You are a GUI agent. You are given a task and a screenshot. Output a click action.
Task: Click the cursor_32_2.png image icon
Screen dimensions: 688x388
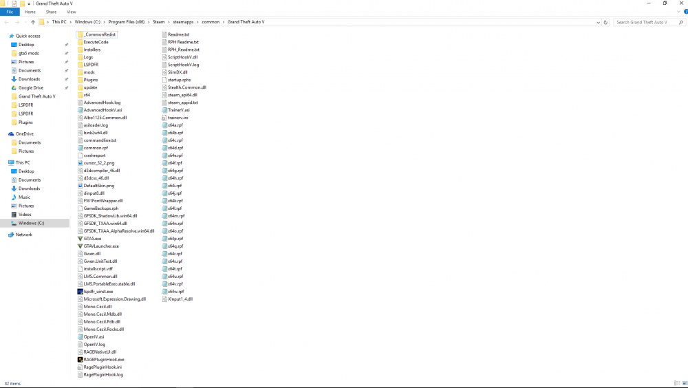pos(80,163)
